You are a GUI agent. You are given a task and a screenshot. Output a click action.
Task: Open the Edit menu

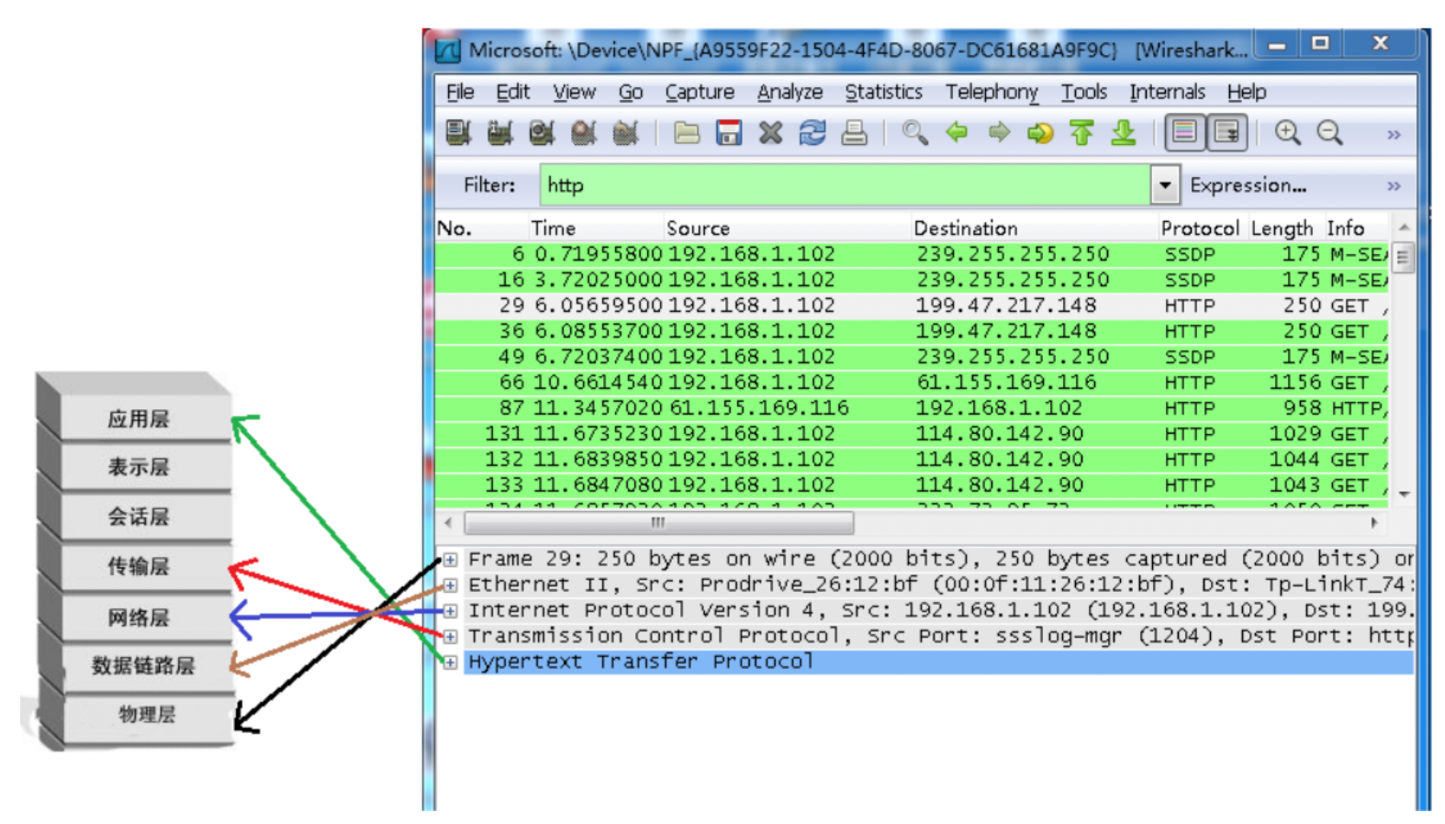tap(512, 92)
